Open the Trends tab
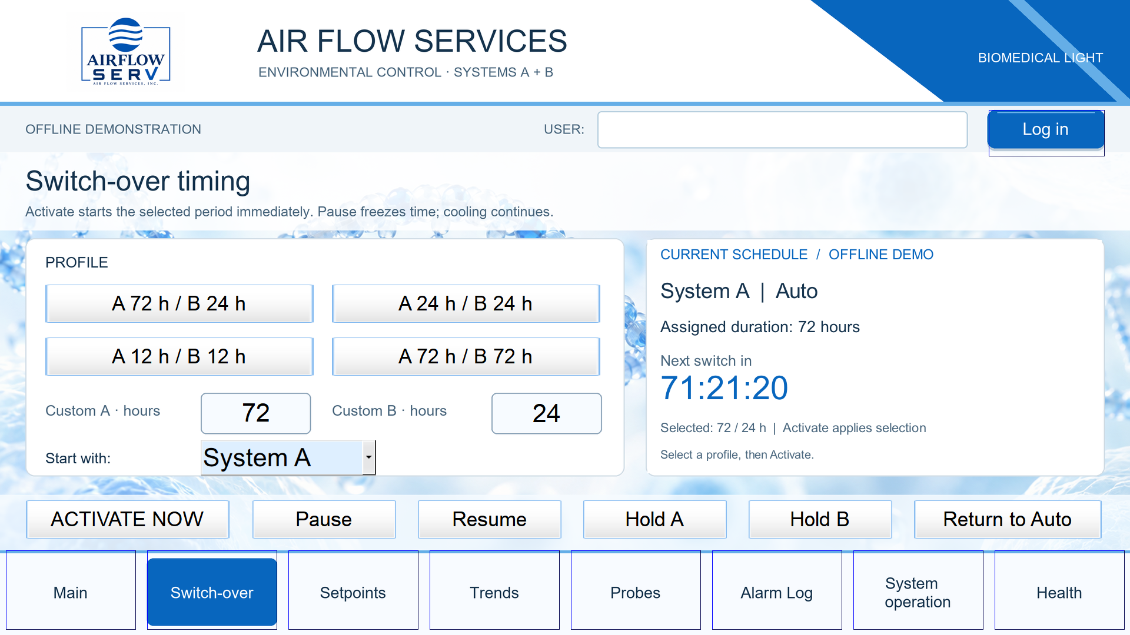Viewport: 1130px width, 635px height. tap(494, 591)
